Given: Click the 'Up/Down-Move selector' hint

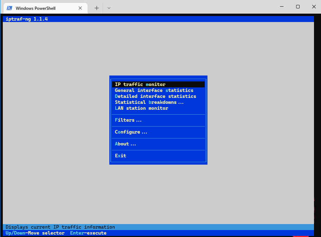Looking at the screenshot, I should point(35,233).
